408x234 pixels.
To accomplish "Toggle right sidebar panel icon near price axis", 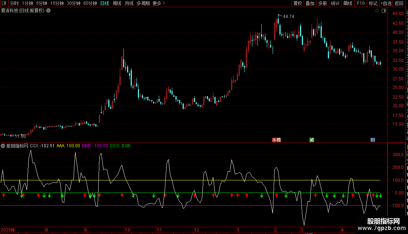I will tap(384, 11).
